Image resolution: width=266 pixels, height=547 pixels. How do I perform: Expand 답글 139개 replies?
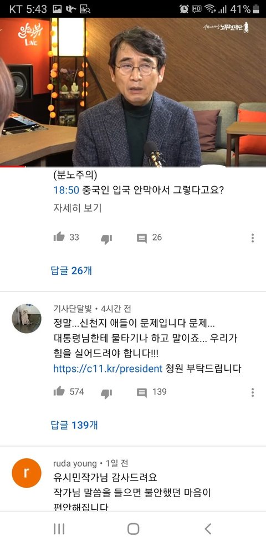click(x=74, y=425)
